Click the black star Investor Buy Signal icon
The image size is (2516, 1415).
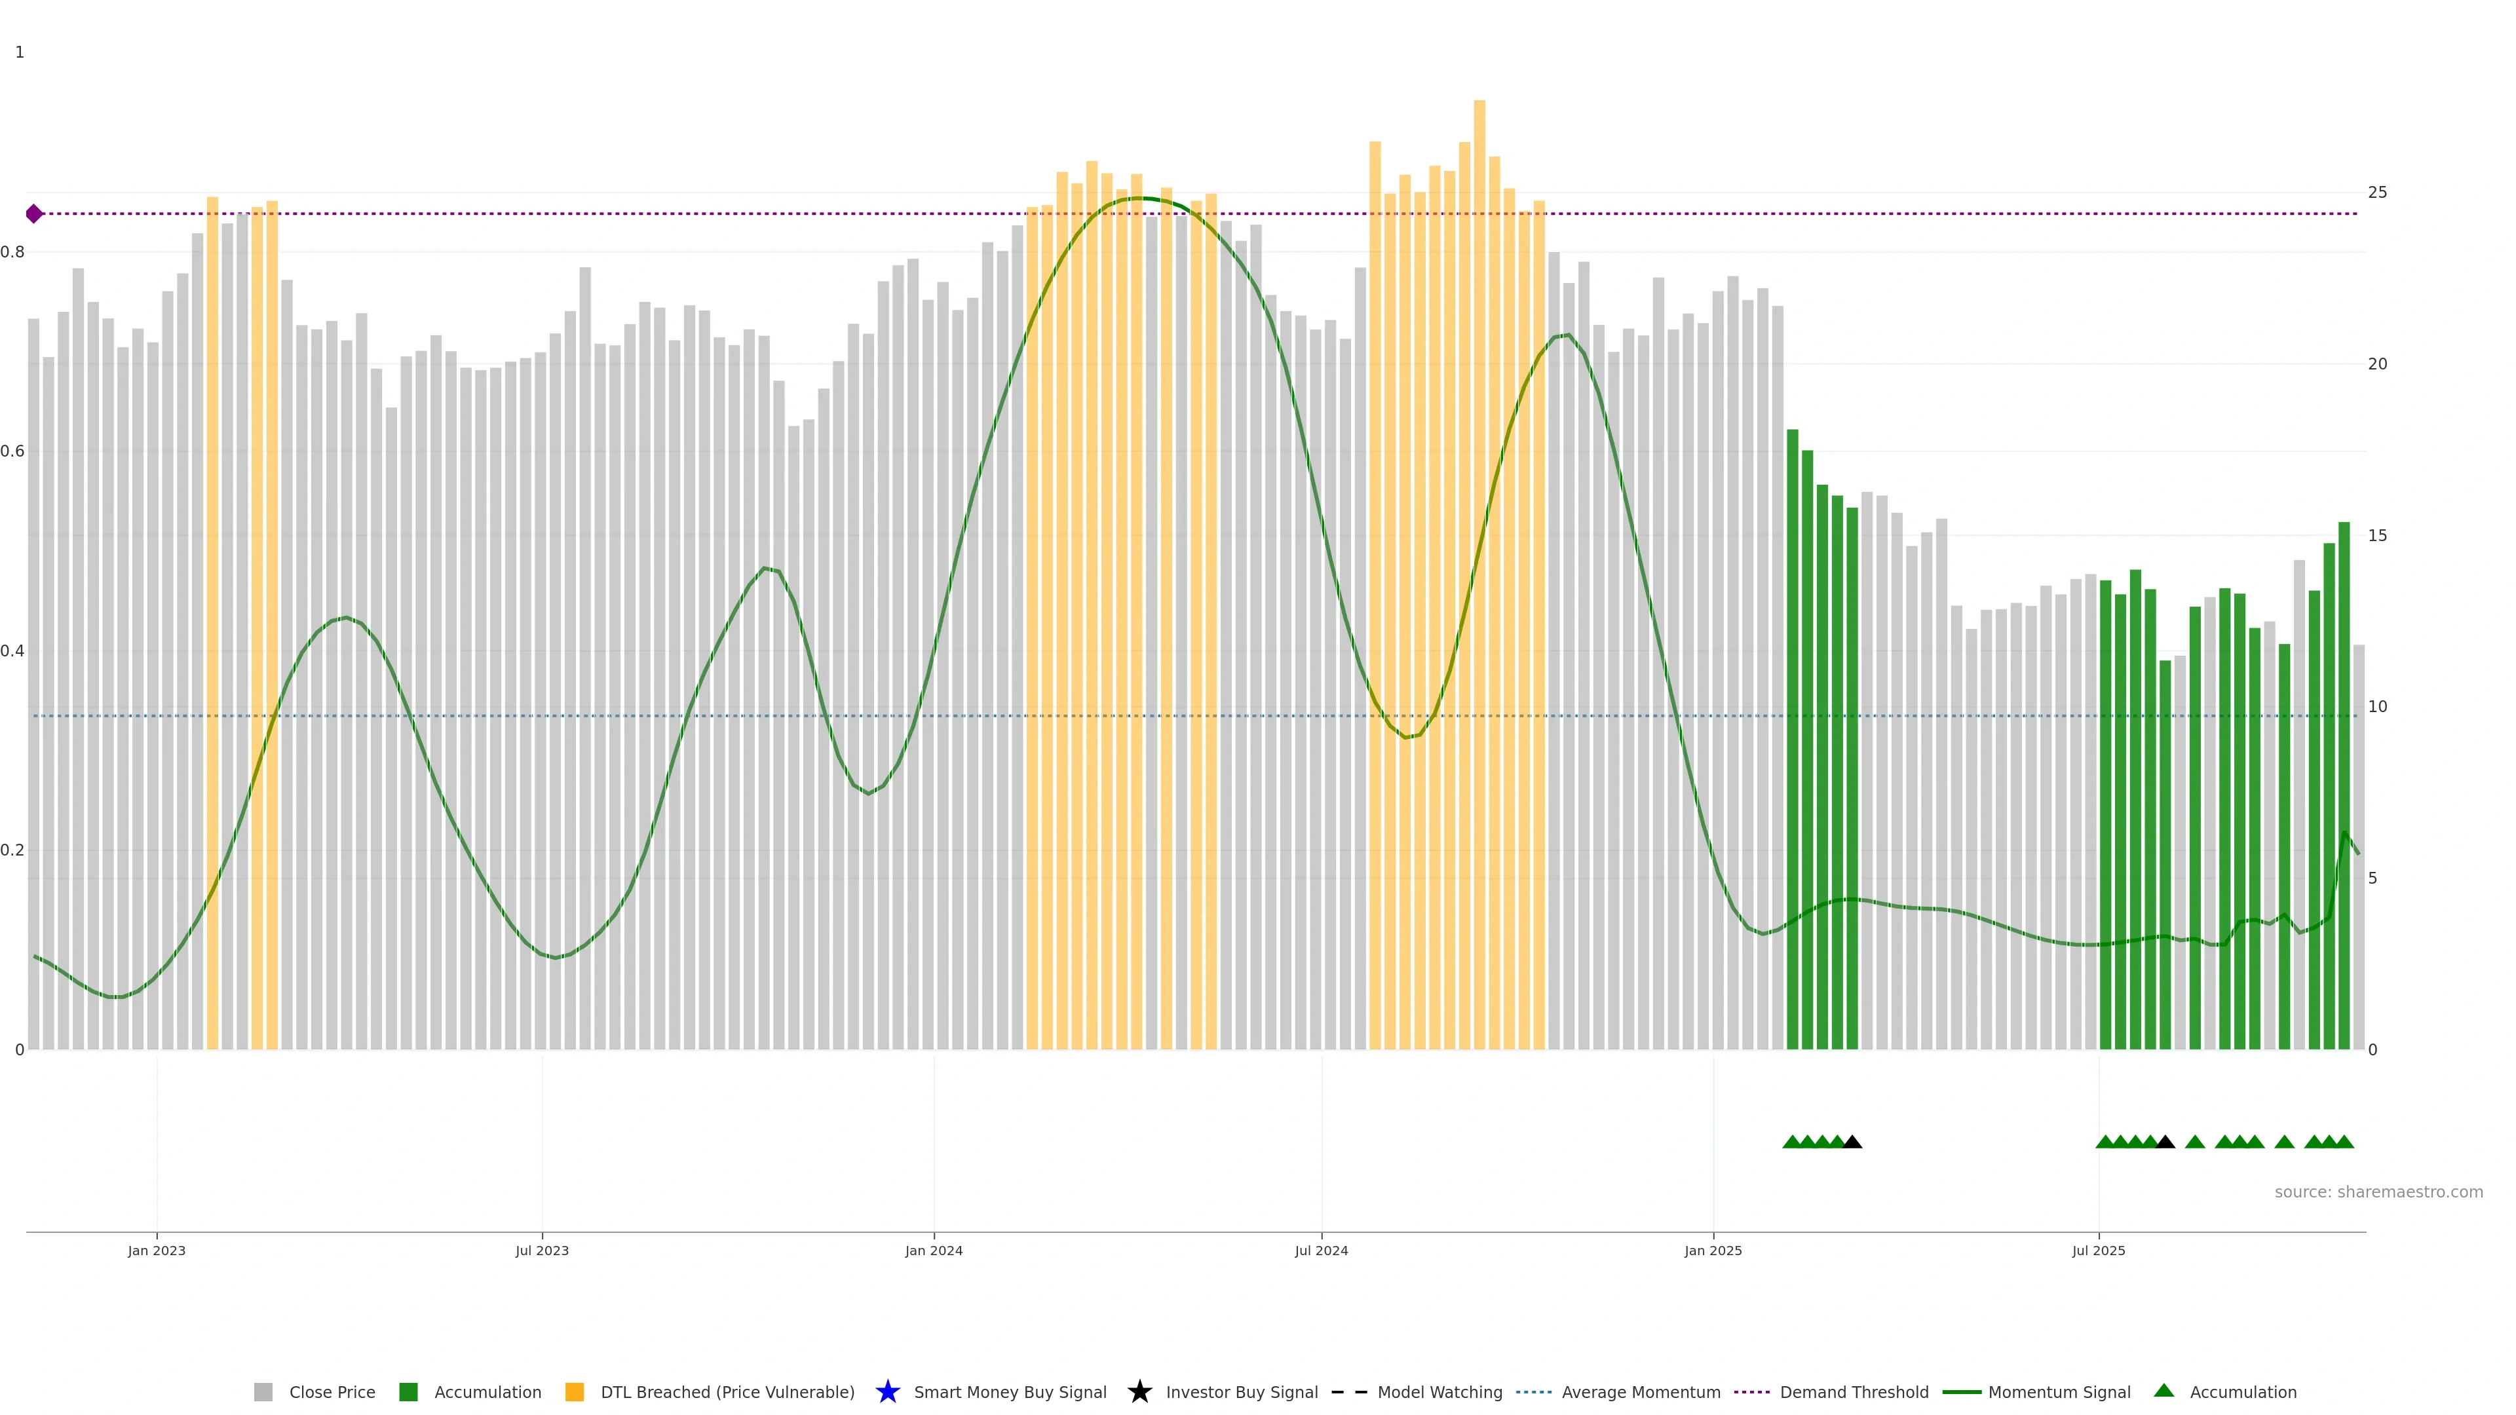coord(1139,1391)
